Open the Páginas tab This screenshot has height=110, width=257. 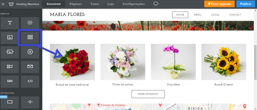pos(76,4)
